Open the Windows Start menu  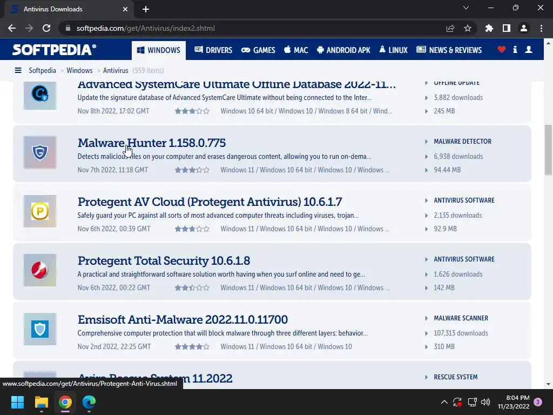(17, 402)
